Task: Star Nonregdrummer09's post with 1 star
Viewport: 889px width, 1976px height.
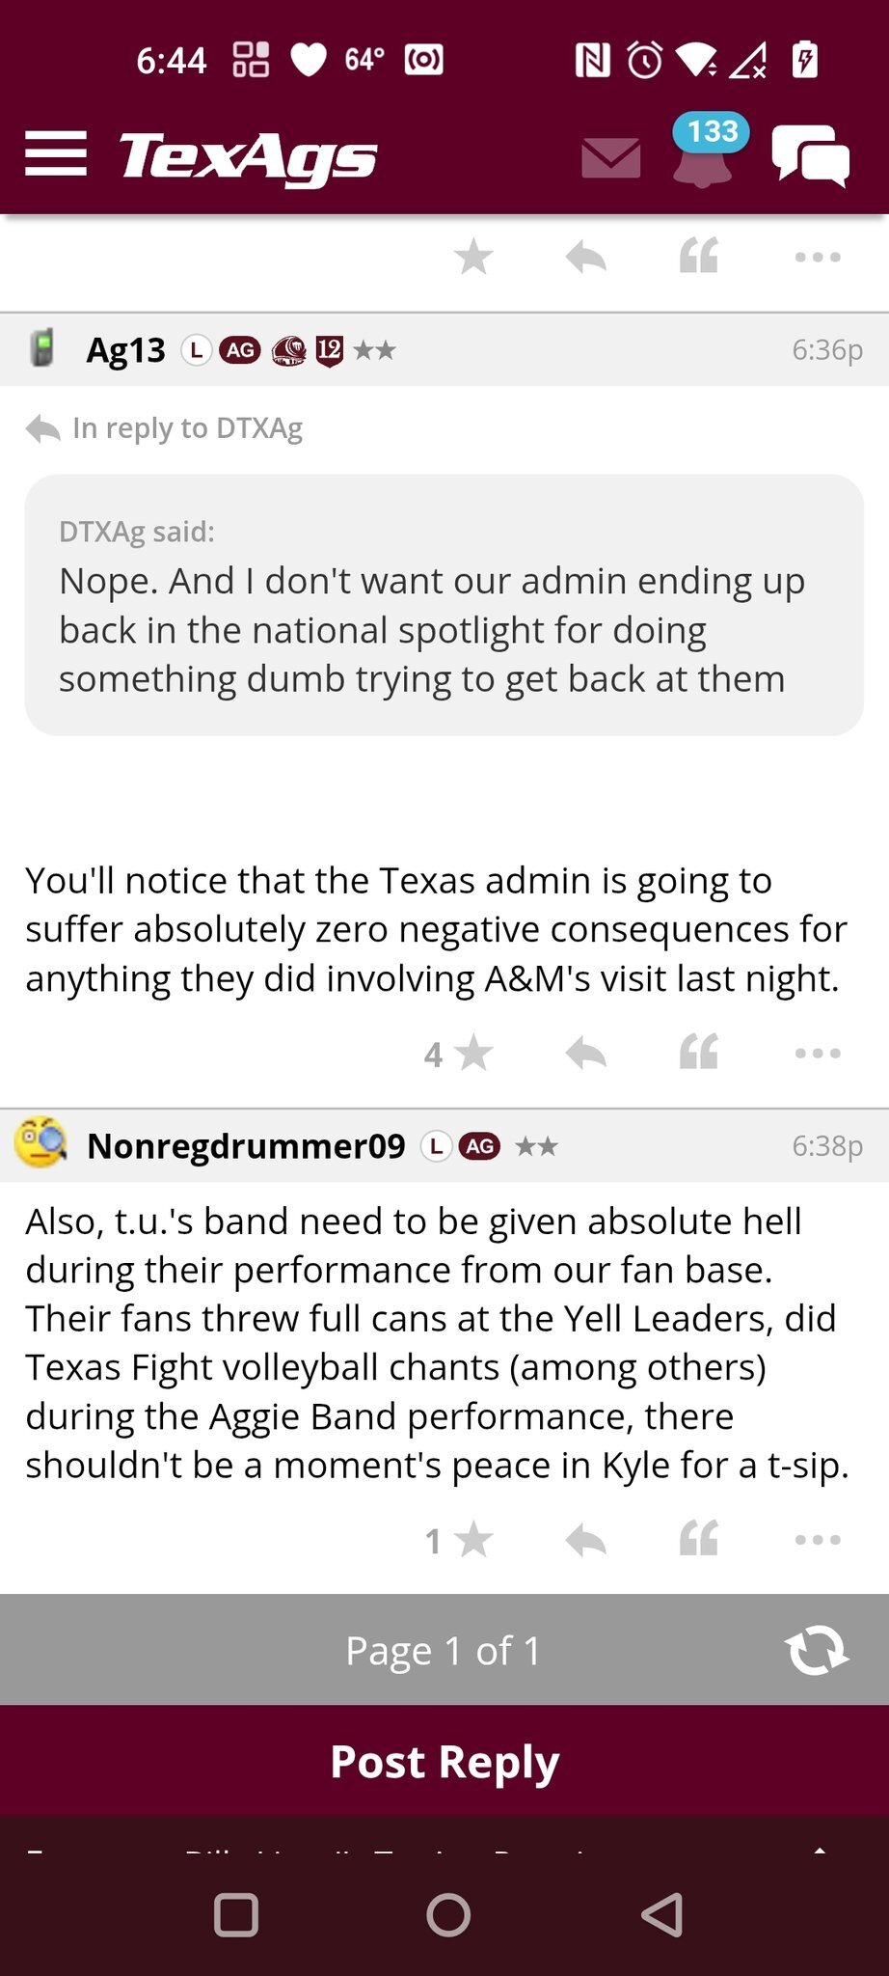Action: click(472, 1540)
